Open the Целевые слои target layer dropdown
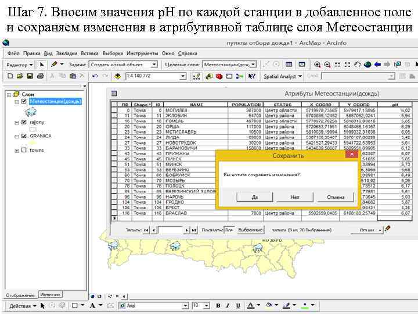The image size is (418, 314). pos(254,65)
